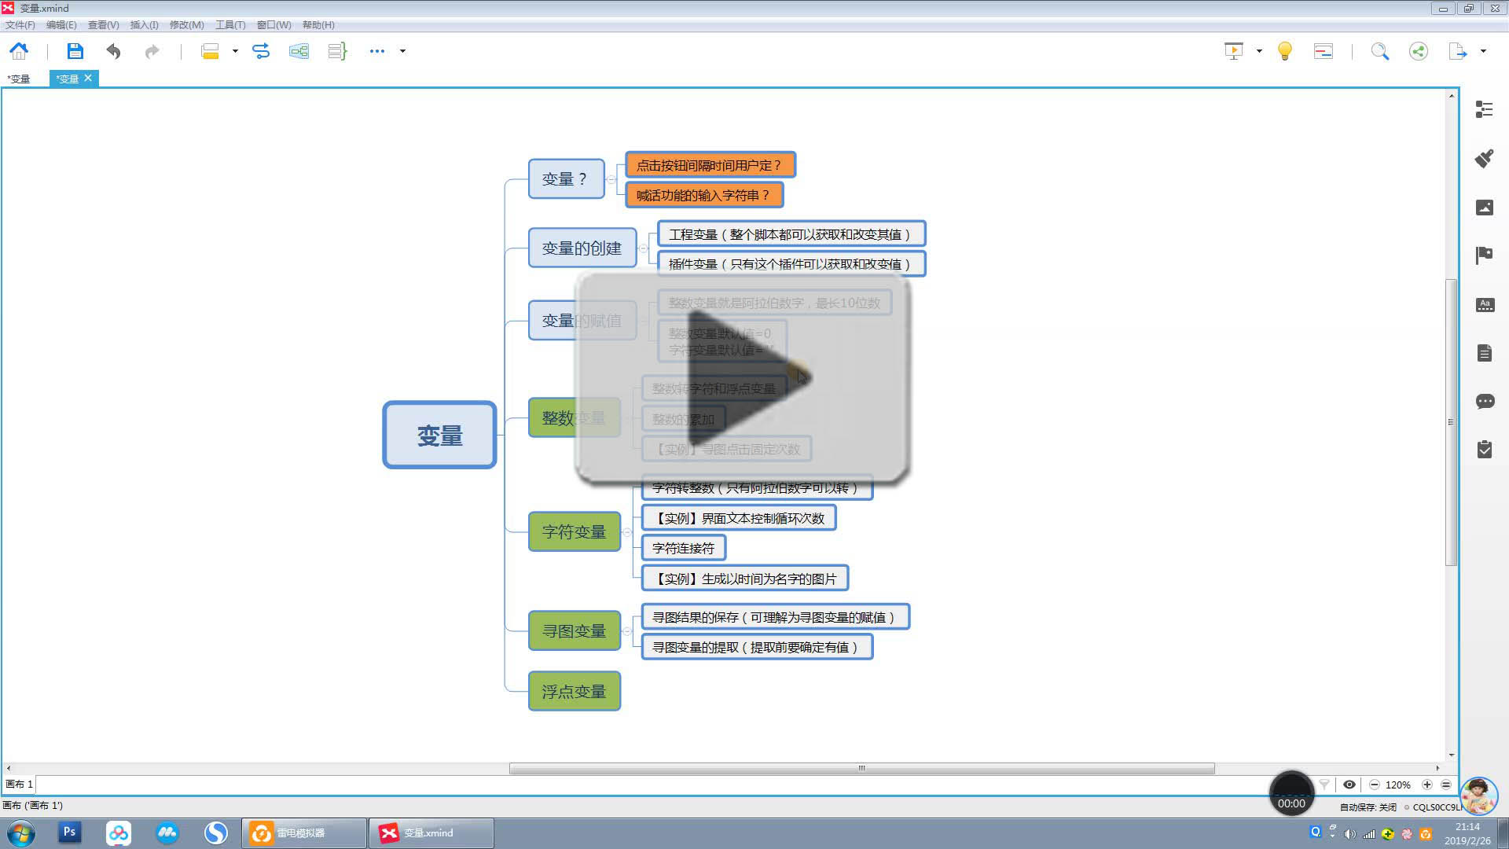The height and width of the screenshot is (849, 1509).
Task: Select the 点击按钮间隔时间用户定？ subtopic
Action: coord(710,165)
